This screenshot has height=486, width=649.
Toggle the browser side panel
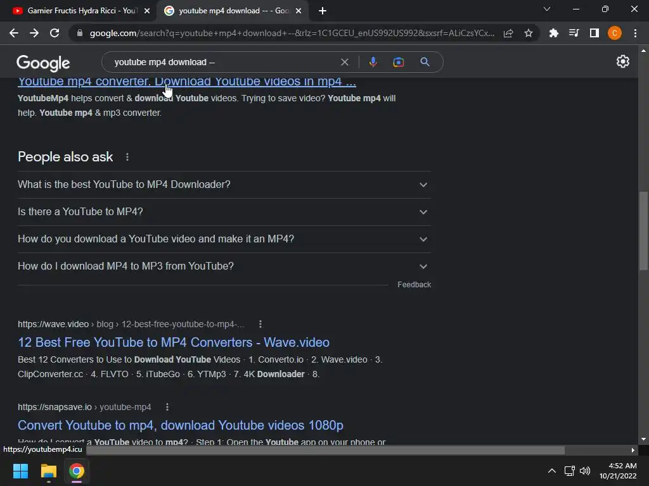click(x=594, y=33)
